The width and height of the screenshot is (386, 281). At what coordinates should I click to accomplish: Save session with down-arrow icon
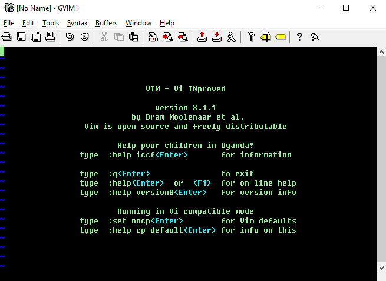point(217,37)
